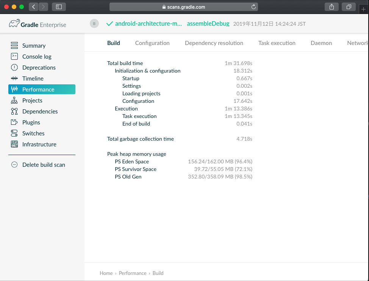Image resolution: width=369 pixels, height=281 pixels.
Task: Open a new tab with plus button
Action: pyautogui.click(x=364, y=9)
